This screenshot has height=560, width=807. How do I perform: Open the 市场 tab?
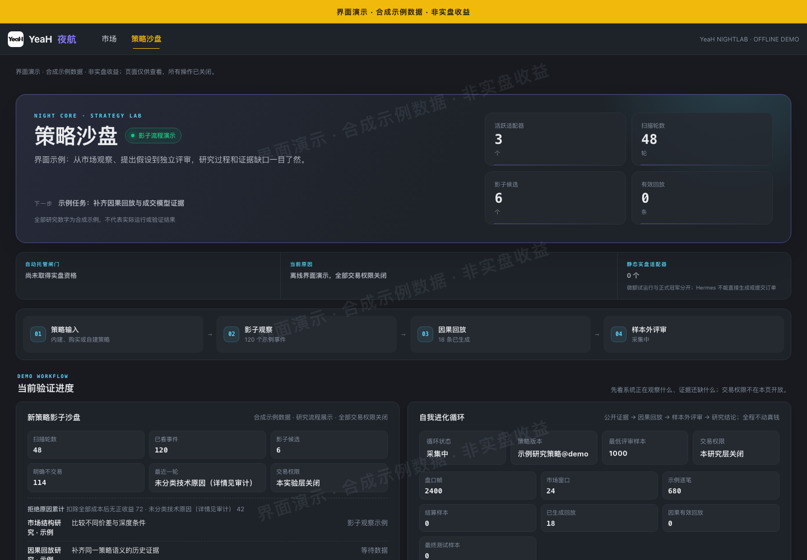tap(109, 39)
